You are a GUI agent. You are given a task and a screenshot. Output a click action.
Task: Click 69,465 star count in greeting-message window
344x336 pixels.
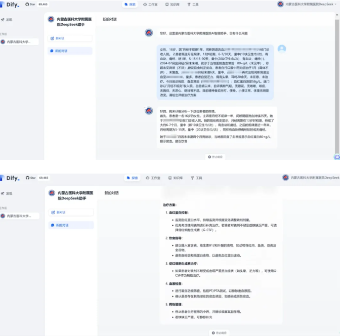(x=43, y=5)
